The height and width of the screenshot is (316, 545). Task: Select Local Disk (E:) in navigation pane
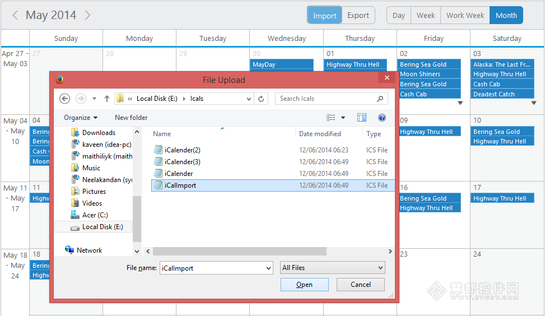coord(94,227)
